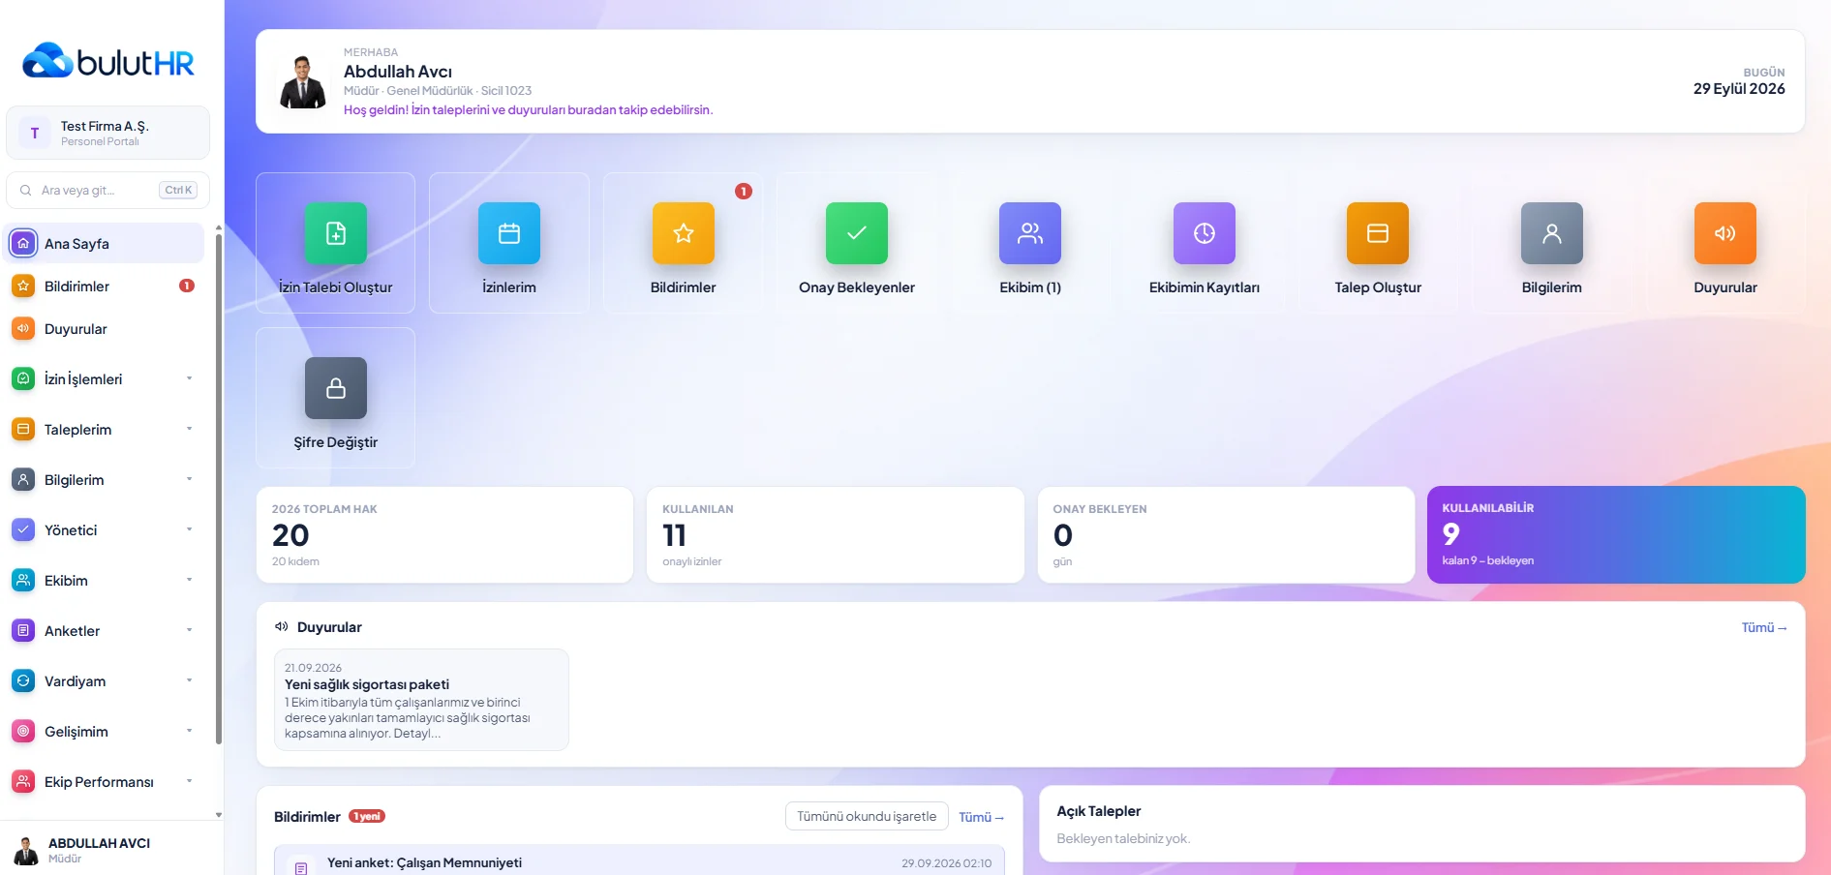Click the Onay Bekleyen 0 card

[x=1226, y=534]
